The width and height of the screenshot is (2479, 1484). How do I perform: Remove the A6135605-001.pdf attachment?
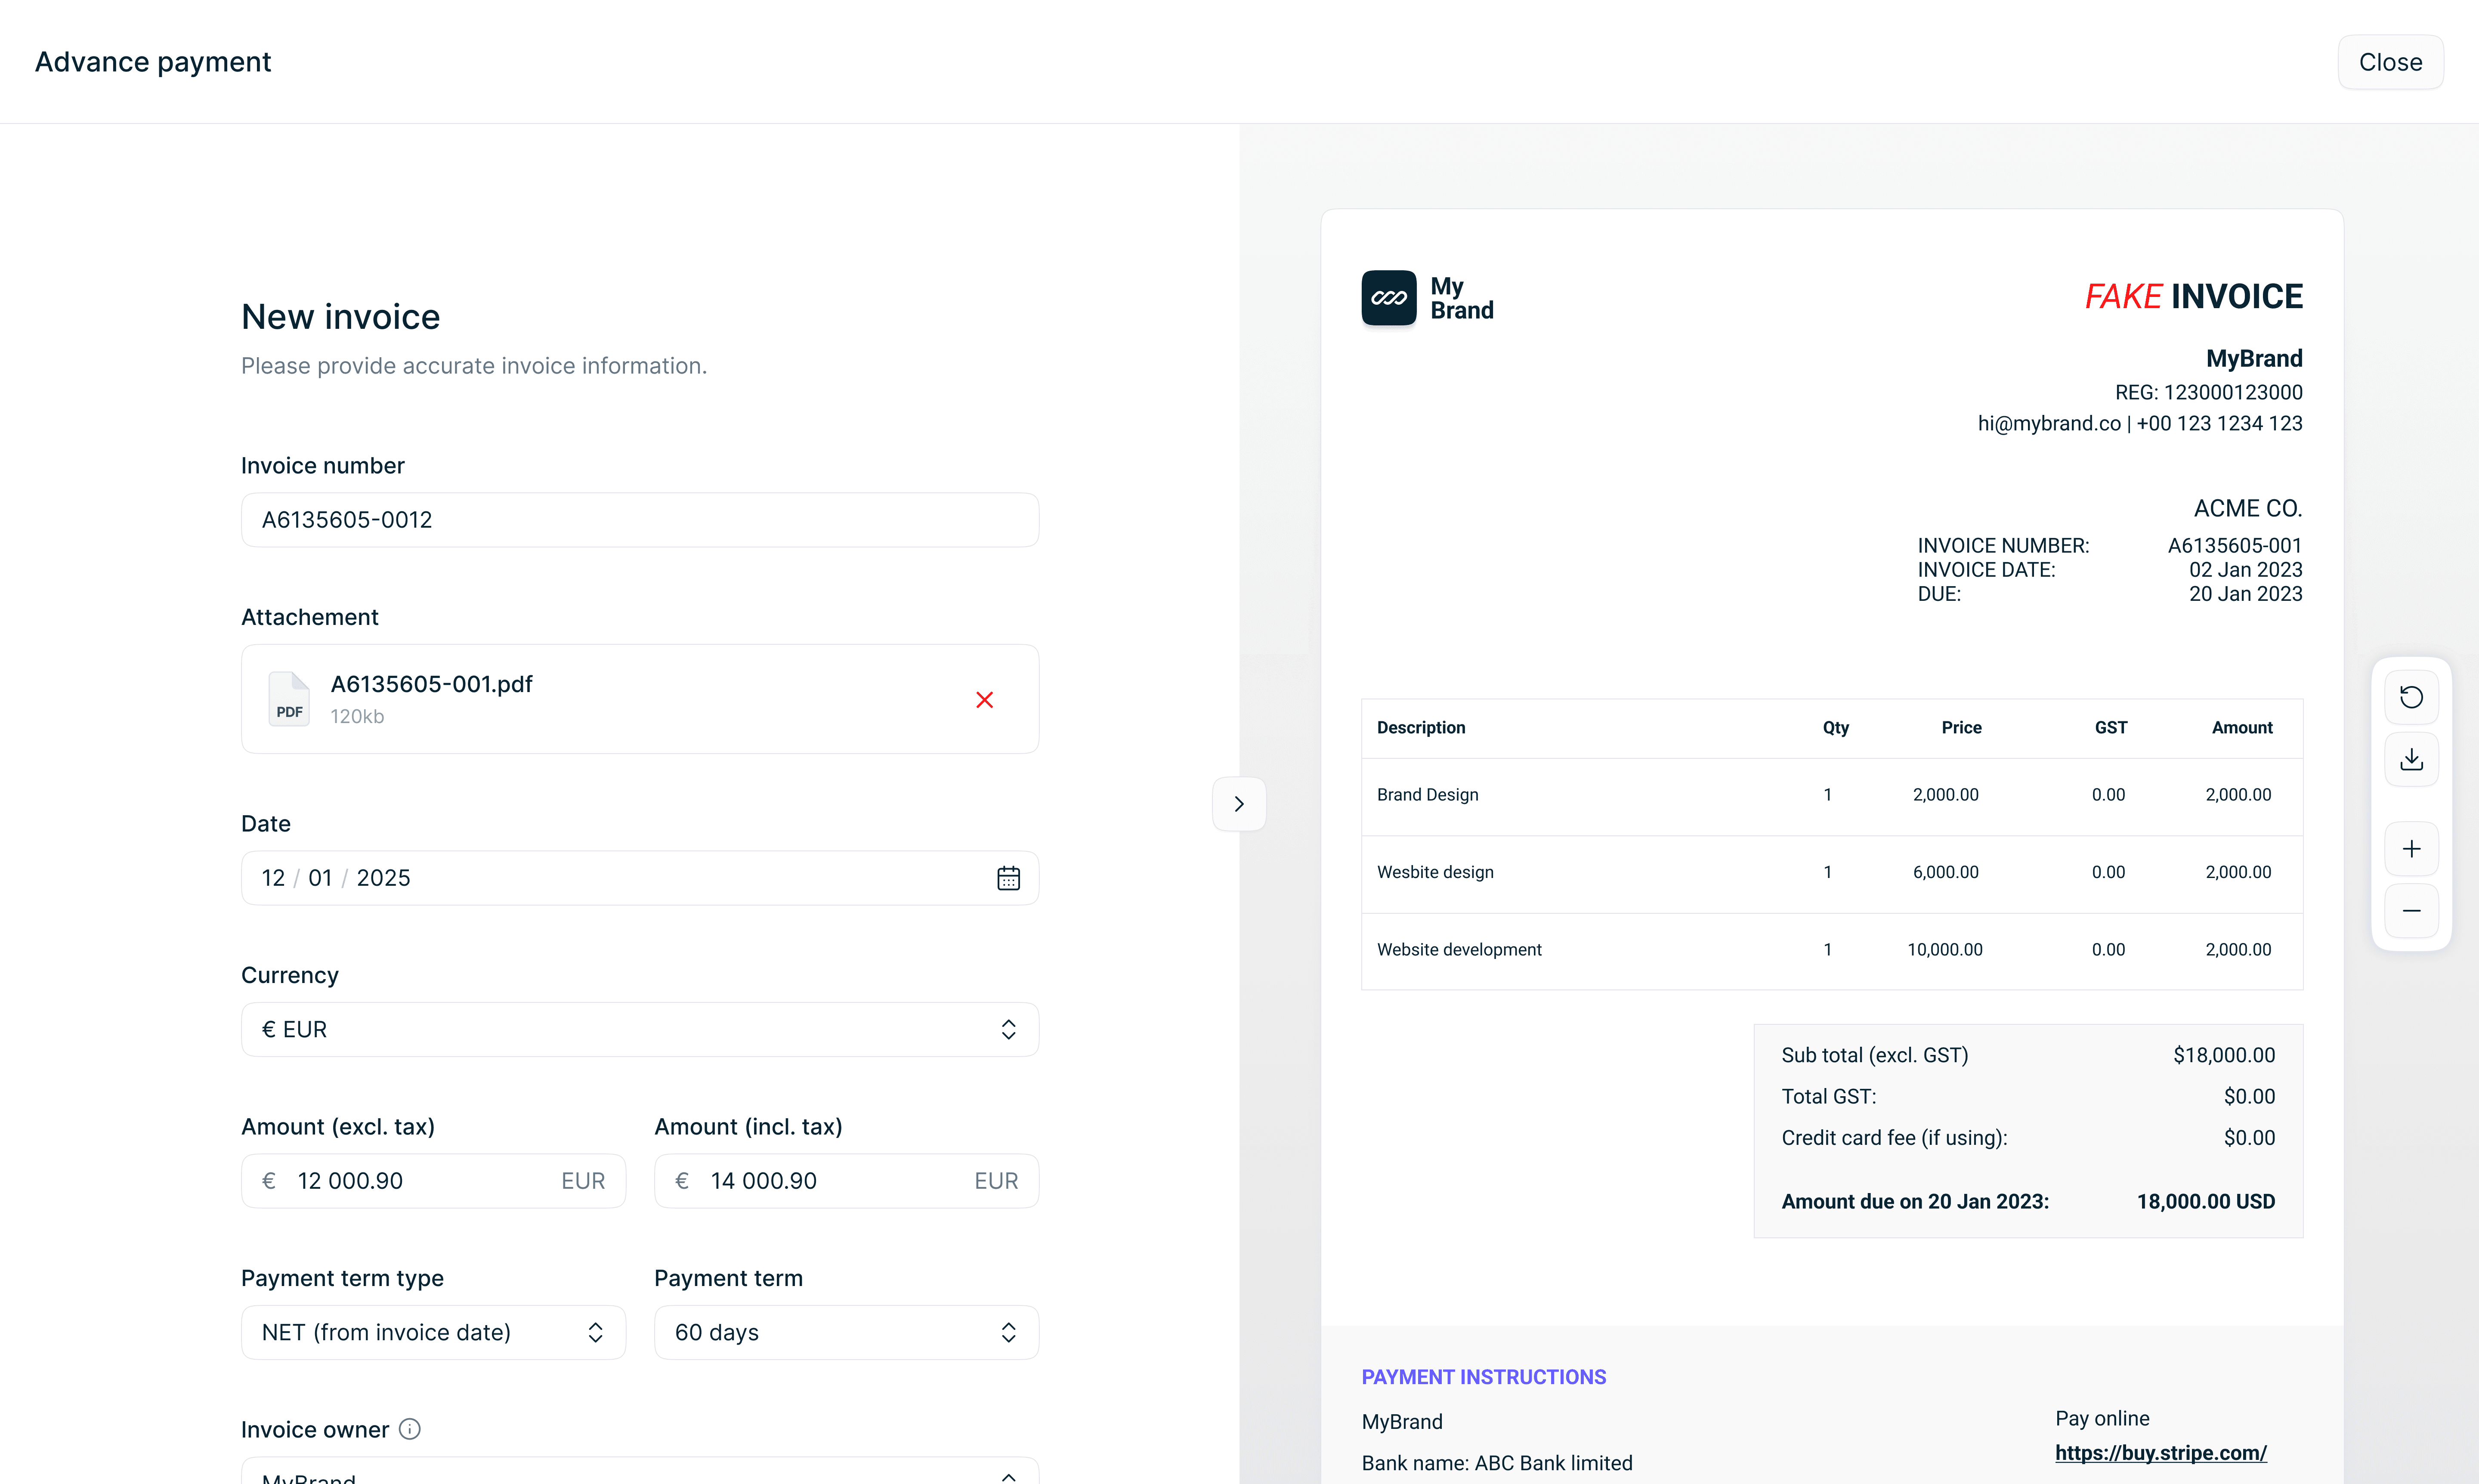pyautogui.click(x=984, y=699)
